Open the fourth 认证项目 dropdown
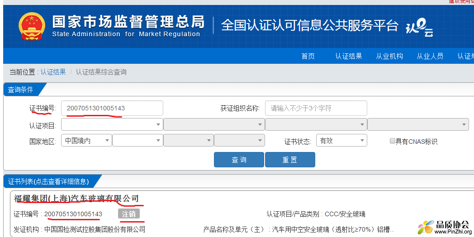474x237 pixels. click(418, 124)
